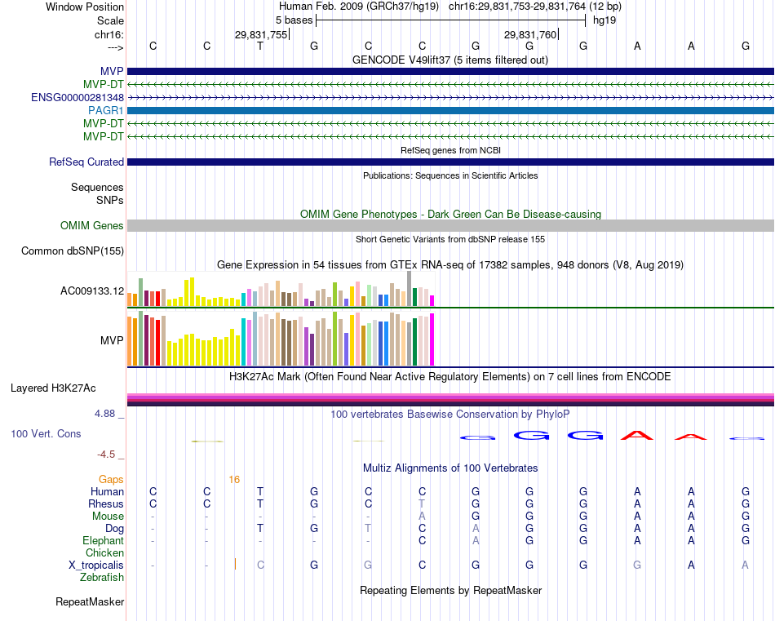Click the 29,831,760 ruler coordinate

tap(529, 34)
